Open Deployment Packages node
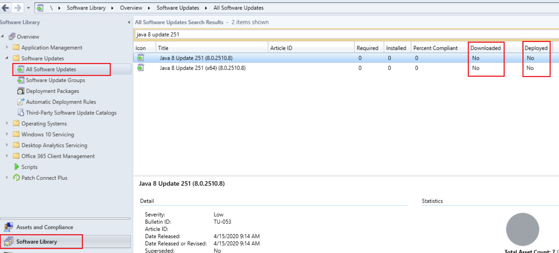The height and width of the screenshot is (253, 559). click(52, 91)
